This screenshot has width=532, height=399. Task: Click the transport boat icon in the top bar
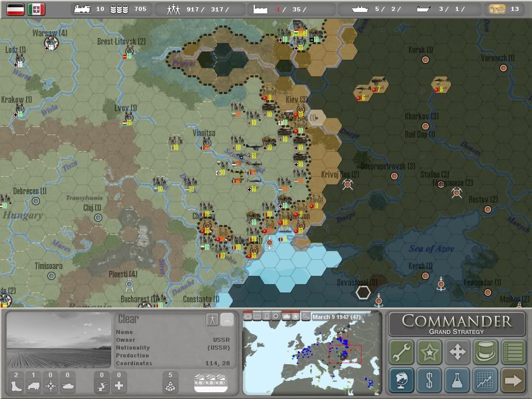coord(424,9)
